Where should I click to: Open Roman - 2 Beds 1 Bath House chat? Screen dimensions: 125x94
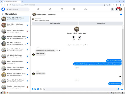(15, 81)
